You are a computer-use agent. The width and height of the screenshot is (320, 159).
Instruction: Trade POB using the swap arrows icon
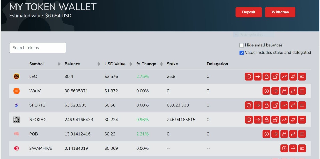point(293,134)
